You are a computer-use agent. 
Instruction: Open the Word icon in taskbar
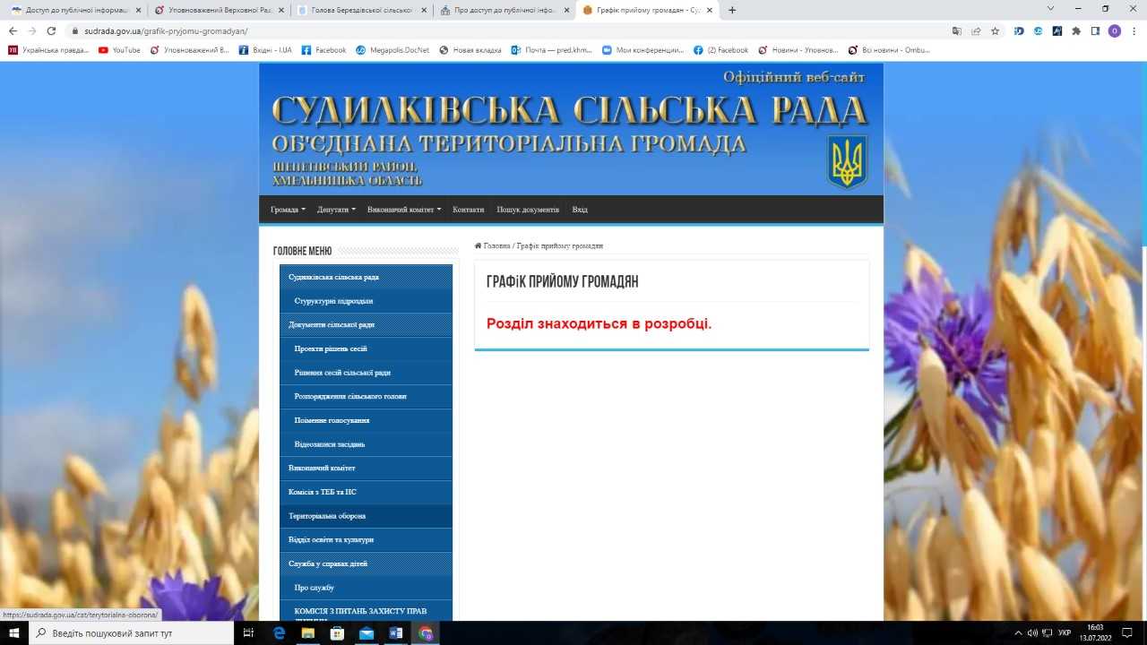click(396, 633)
